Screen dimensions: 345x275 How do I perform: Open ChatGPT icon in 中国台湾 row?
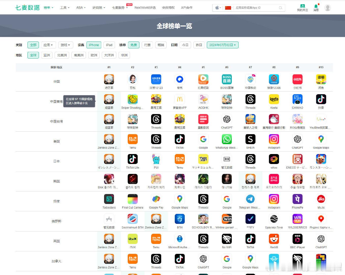[227, 119]
